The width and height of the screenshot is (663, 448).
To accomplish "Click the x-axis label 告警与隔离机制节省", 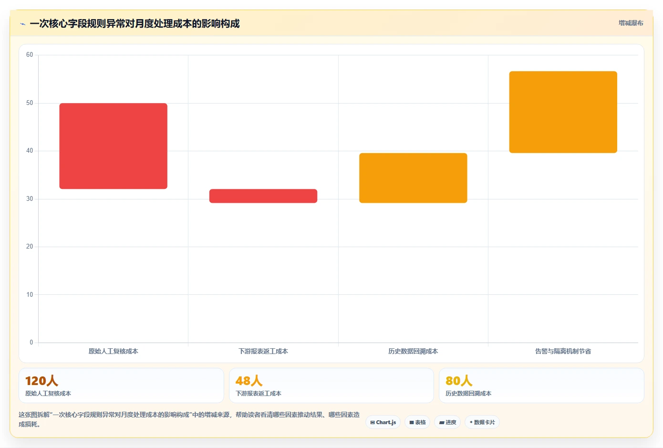I will (x=563, y=351).
